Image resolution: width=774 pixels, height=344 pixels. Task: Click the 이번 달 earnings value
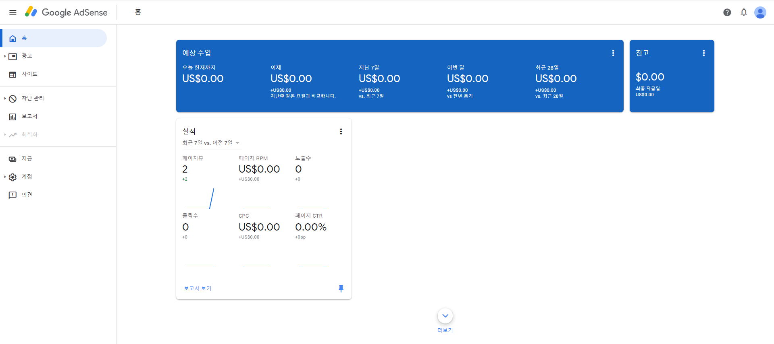point(468,78)
